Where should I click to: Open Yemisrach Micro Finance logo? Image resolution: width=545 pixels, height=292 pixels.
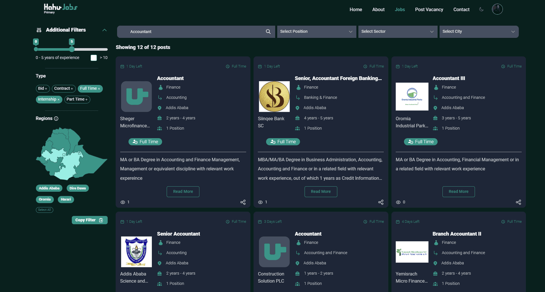point(412,252)
